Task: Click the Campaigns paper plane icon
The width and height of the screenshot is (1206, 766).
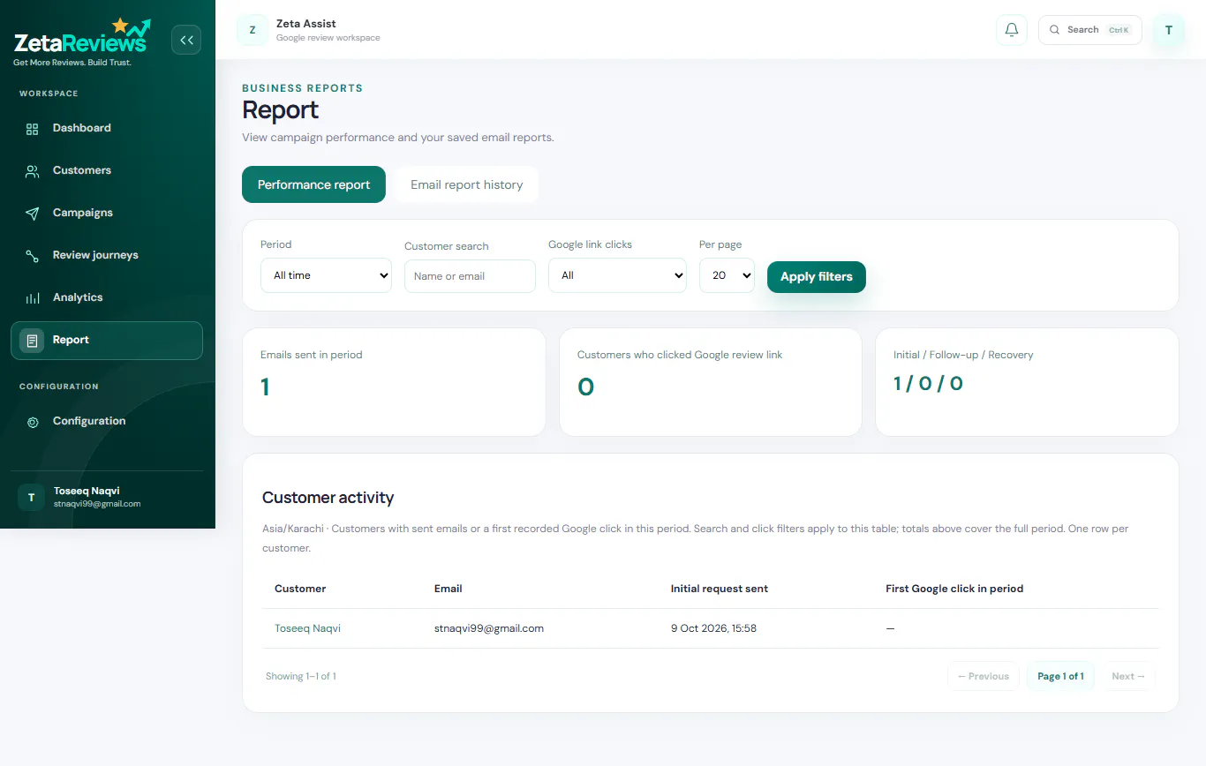Action: (x=33, y=214)
